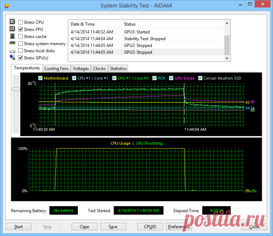Click the 'No battery' remaining battery field

click(64, 210)
